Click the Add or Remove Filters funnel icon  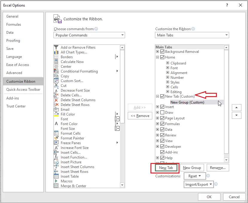click(x=56, y=47)
